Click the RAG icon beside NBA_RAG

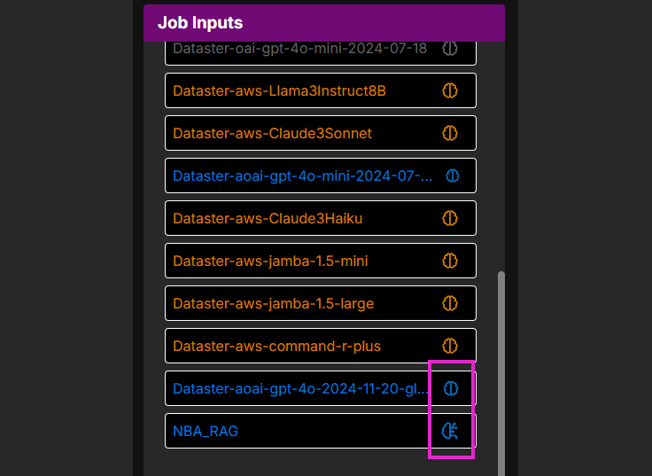[x=450, y=431]
